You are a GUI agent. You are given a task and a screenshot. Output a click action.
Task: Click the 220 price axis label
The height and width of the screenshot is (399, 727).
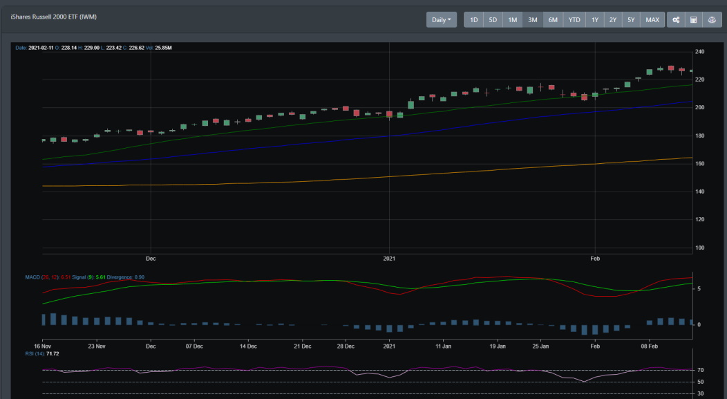(x=699, y=80)
